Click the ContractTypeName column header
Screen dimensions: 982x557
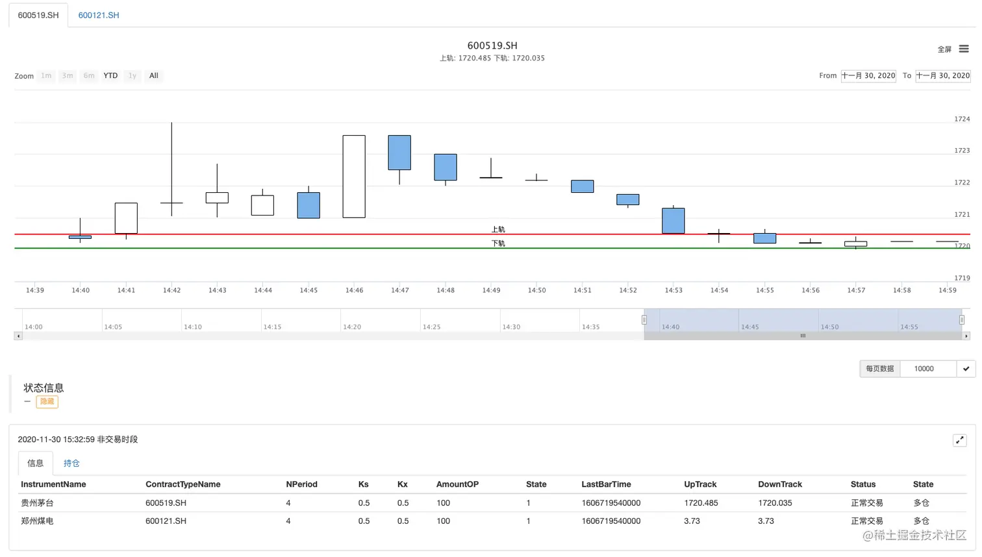pos(183,484)
